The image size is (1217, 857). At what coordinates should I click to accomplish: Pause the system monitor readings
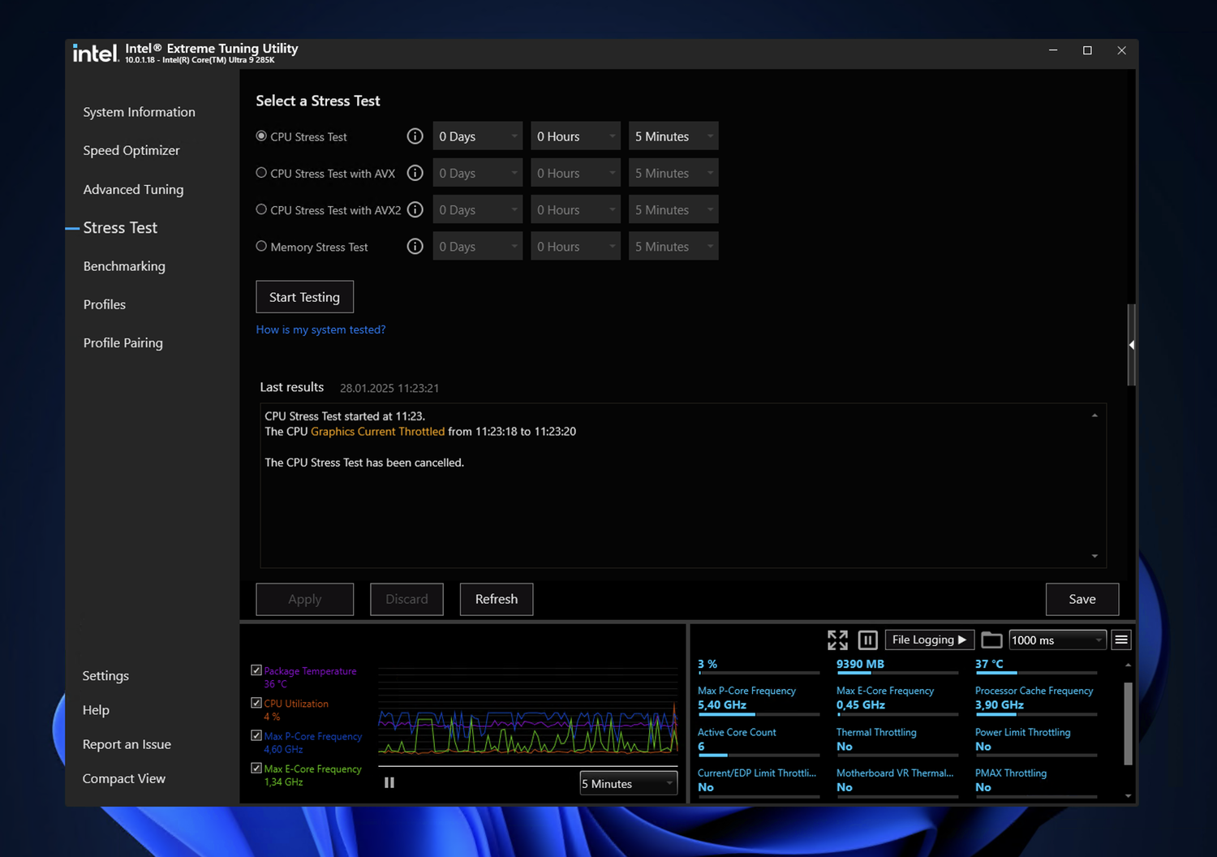(x=867, y=640)
